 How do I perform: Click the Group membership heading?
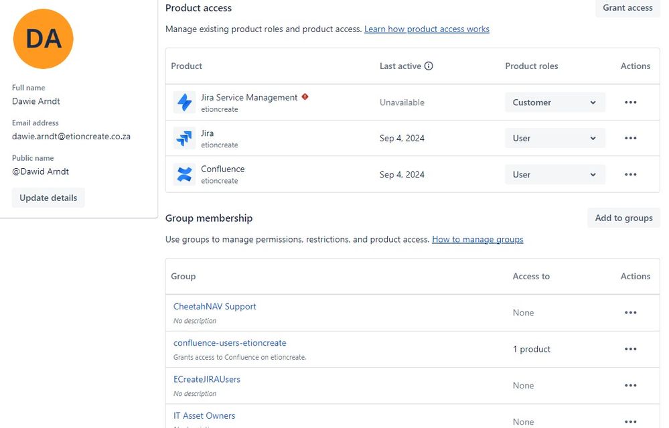(x=209, y=218)
